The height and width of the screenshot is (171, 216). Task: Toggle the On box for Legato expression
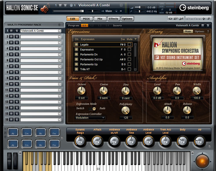coord(76,44)
